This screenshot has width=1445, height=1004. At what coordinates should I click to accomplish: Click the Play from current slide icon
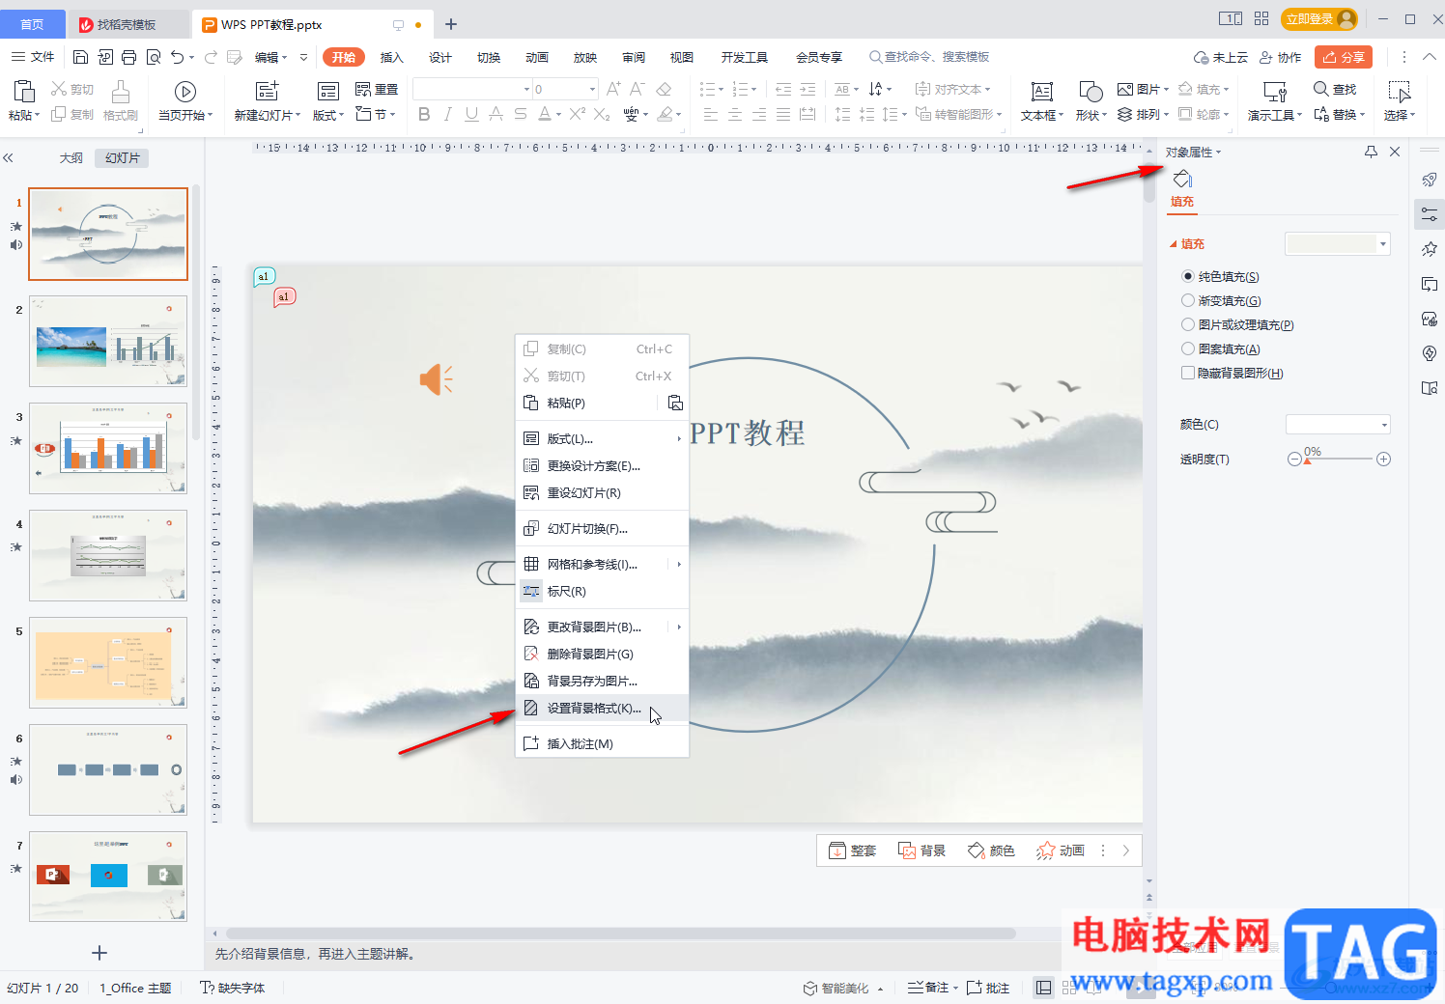185,92
